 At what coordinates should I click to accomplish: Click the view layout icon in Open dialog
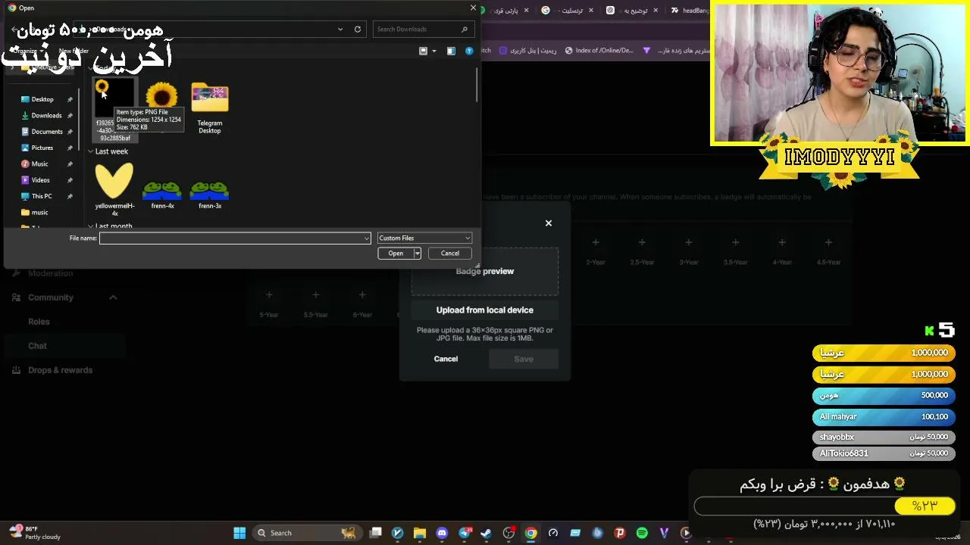coord(424,51)
